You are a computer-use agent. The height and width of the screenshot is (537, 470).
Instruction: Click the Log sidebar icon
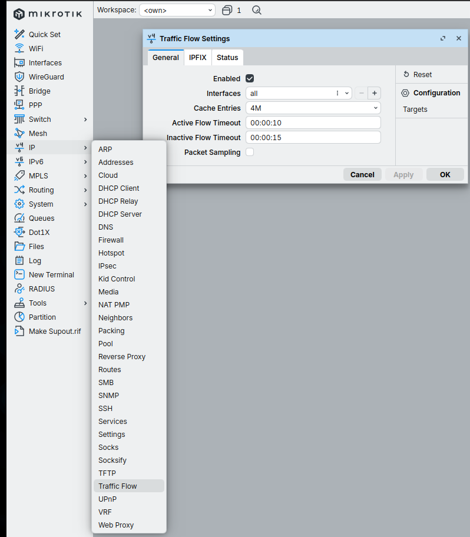[x=19, y=260]
